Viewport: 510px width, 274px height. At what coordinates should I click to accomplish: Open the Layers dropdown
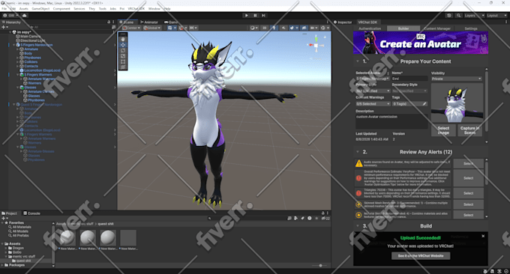click(474, 15)
